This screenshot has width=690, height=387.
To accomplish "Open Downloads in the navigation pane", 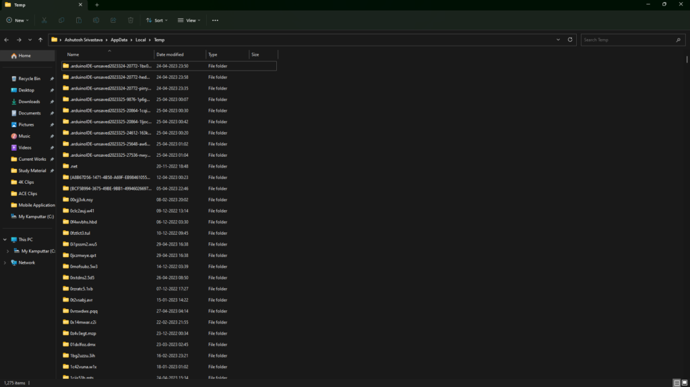I will (29, 102).
